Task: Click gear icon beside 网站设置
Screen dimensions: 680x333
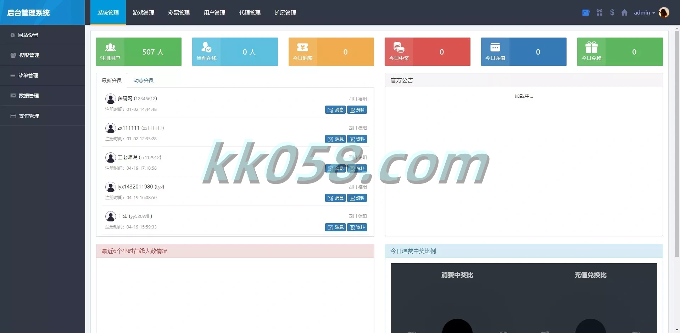Action: click(13, 35)
